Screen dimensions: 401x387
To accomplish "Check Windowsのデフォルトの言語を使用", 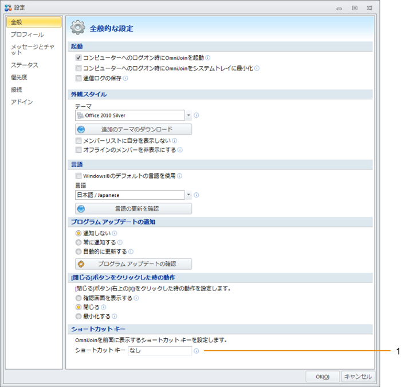I will tap(78, 176).
